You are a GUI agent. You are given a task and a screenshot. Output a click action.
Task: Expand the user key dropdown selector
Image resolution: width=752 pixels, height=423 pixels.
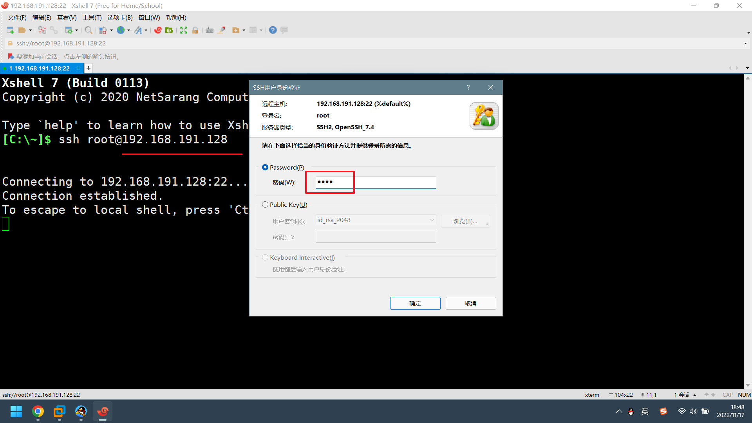point(431,220)
